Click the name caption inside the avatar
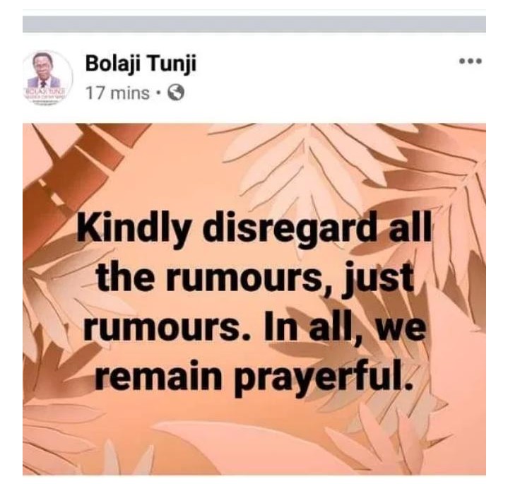Screen dimensions: 508x484 47,92
